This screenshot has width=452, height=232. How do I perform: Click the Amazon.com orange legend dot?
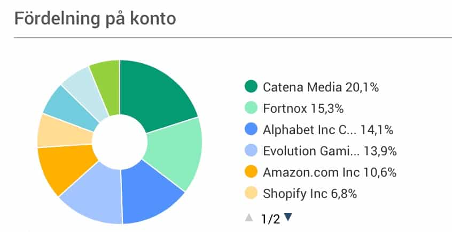[251, 172]
